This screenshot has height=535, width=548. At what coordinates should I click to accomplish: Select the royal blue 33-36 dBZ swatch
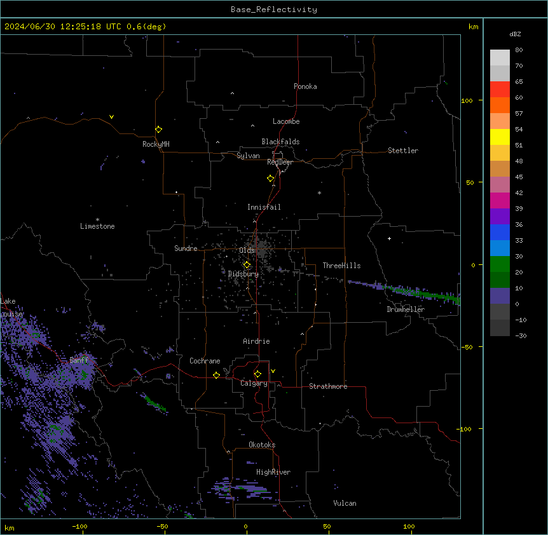[500, 232]
